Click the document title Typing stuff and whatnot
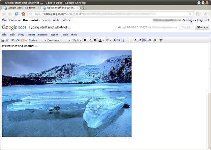Image resolution: width=211 pixels, height=150 pixels. point(50,27)
